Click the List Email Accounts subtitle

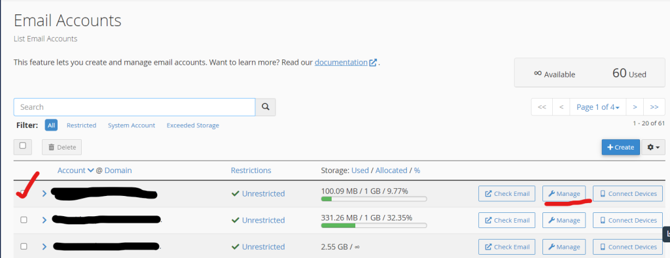45,39
